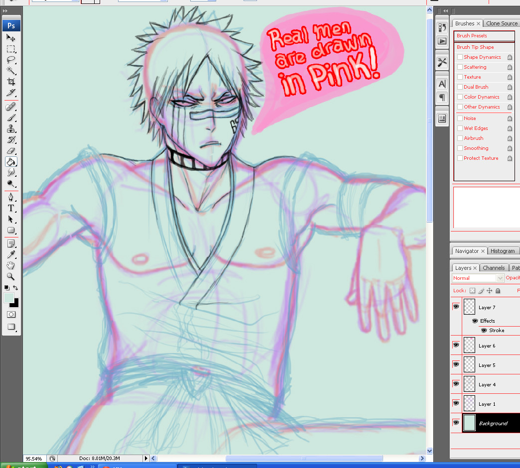Reset default foreground and background colors

pos(6,288)
